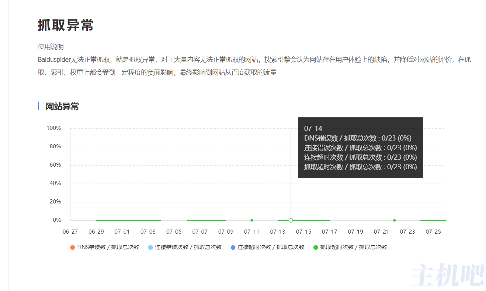Viewport: 486px width, 291px height.
Task: Click the green line segment between 06-29 and 07-03
Action: (129, 220)
